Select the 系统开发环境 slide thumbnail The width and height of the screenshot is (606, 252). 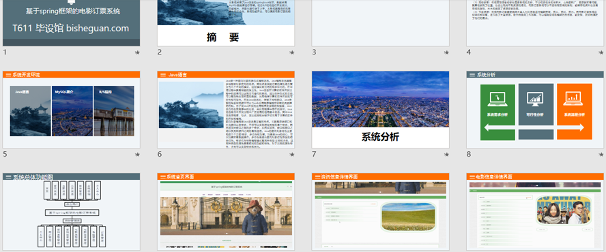pyautogui.click(x=71, y=110)
